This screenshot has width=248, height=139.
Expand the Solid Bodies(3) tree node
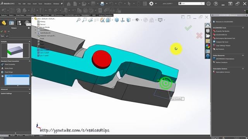(35, 33)
